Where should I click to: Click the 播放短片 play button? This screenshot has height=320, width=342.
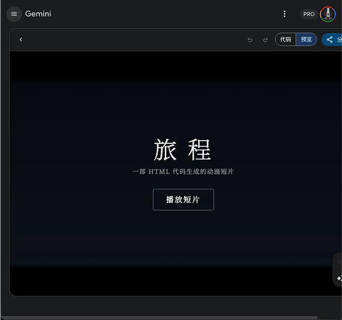(183, 200)
